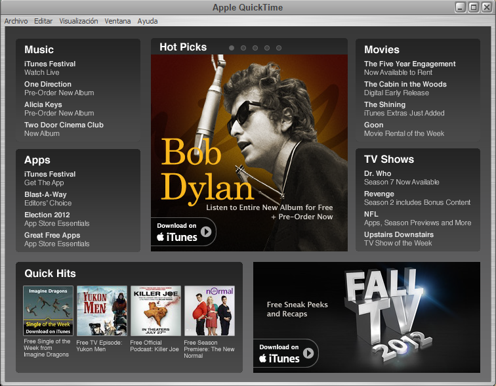Click Download on iTunes button on Bob Dylan banner
496x386 pixels.
pos(184,232)
